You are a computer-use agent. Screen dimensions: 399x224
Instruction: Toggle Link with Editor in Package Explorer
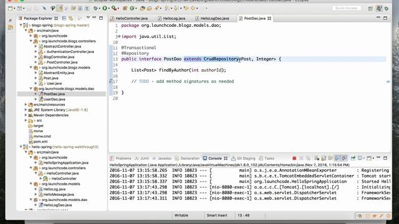pyautogui.click(x=71, y=18)
